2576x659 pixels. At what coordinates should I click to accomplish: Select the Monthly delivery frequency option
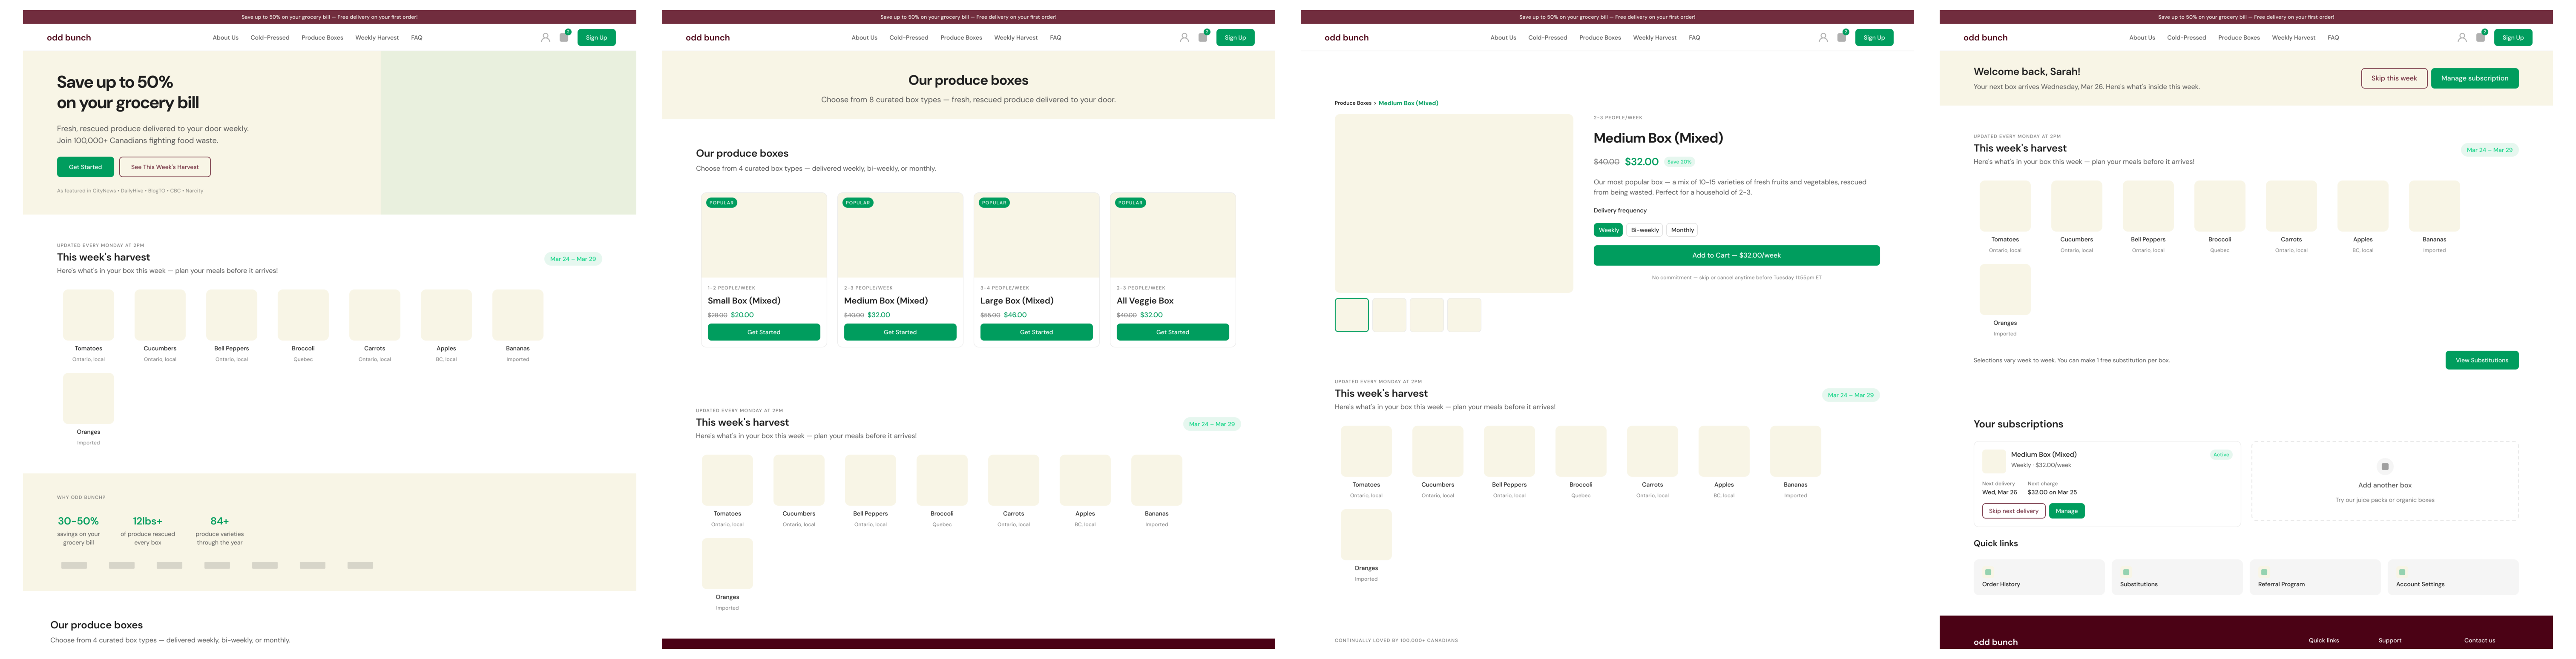click(x=1683, y=230)
